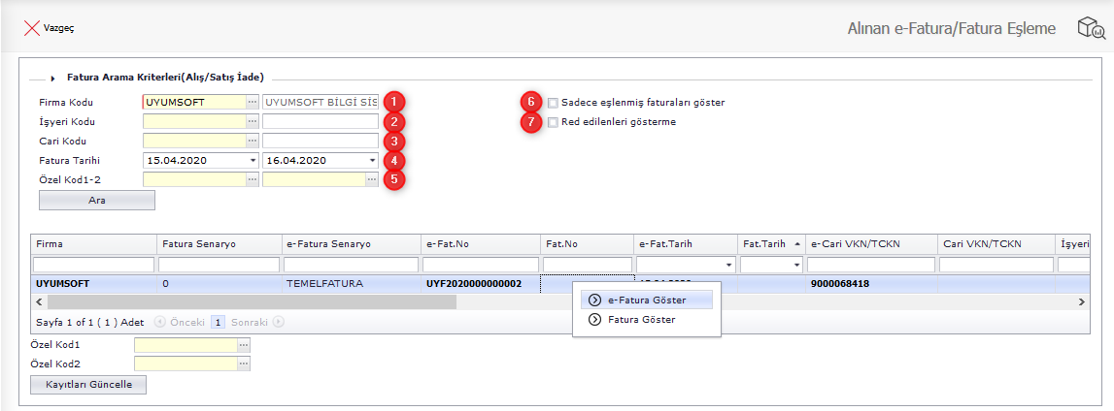This screenshot has height=411, width=1114.
Task: Click the grid's horizontal scrollbar thumb
Action: (x=243, y=302)
